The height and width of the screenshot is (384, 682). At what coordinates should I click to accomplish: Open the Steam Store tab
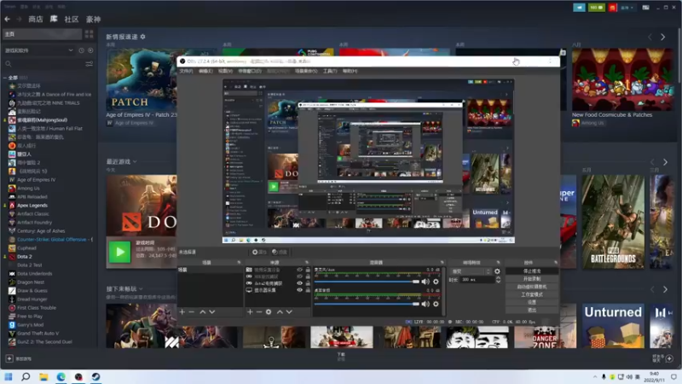point(36,19)
